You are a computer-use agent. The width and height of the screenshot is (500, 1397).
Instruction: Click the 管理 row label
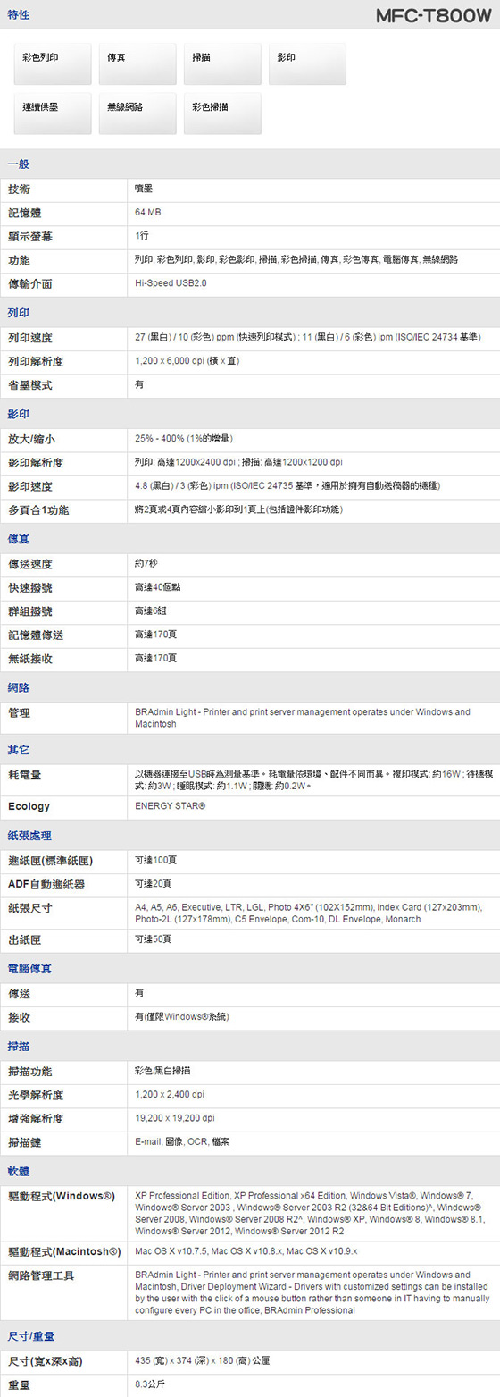point(19,713)
